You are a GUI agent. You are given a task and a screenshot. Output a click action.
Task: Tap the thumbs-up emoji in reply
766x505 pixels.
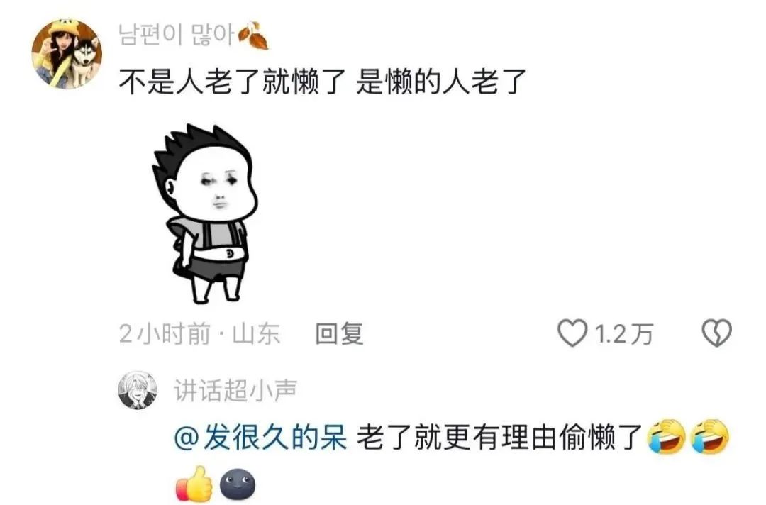[x=194, y=484]
